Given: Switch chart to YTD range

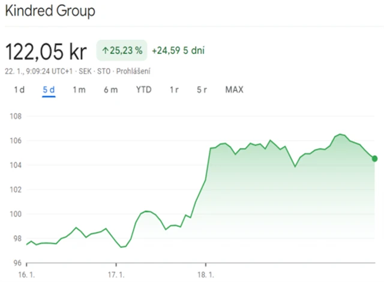Looking at the screenshot, I should (x=143, y=90).
